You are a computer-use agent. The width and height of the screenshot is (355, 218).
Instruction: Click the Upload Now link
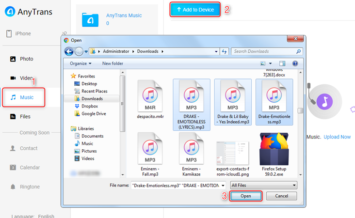(x=337, y=137)
